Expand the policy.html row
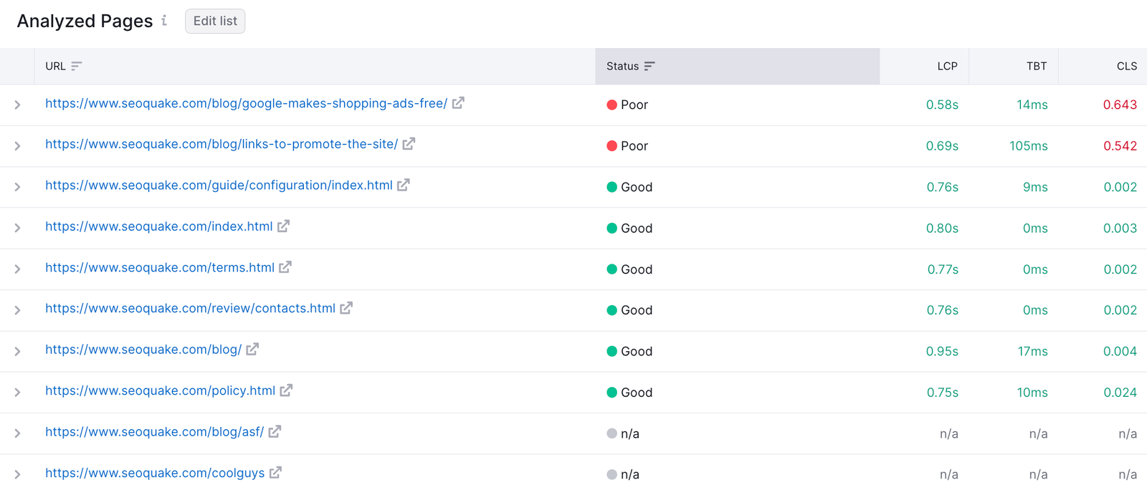1147x495 pixels. (17, 393)
